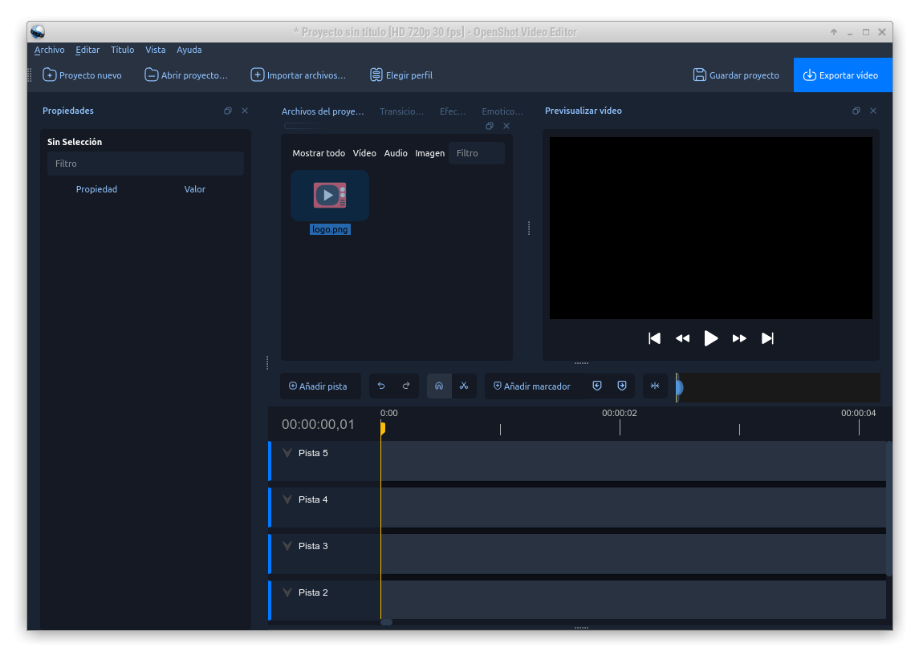Click the redo arrow in timeline toolbar
This screenshot has width=923, height=659.
[x=406, y=386]
